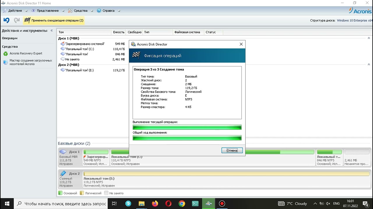Screen dimensions: 373x209
Task: Open notification center icon
Action: pyautogui.click(x=366, y=203)
